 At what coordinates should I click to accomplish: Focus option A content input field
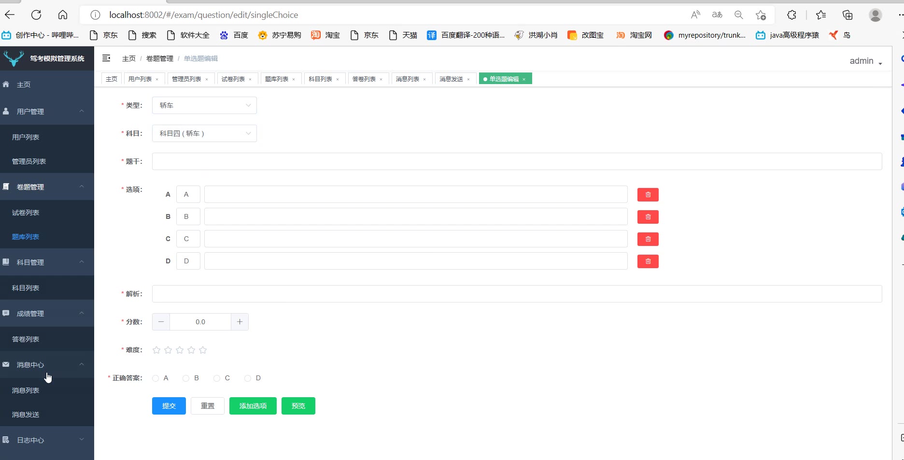[x=416, y=194]
